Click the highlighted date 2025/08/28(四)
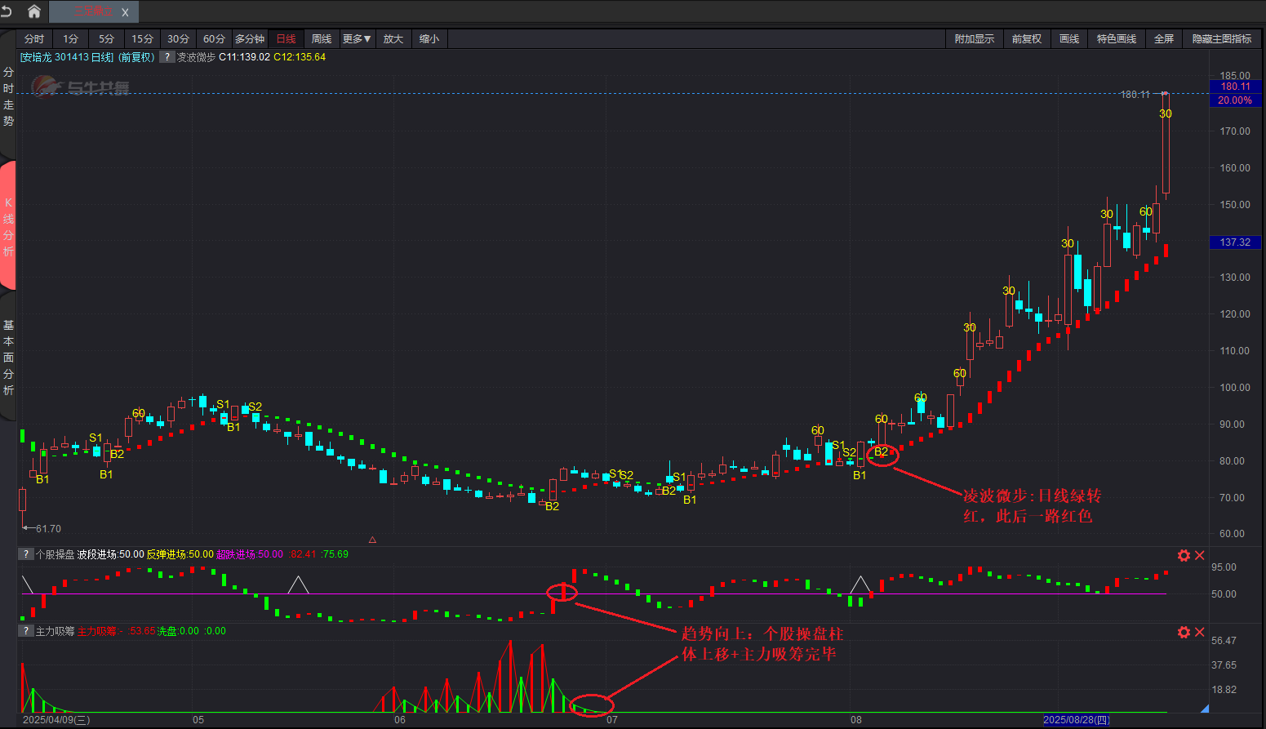 click(x=1077, y=720)
